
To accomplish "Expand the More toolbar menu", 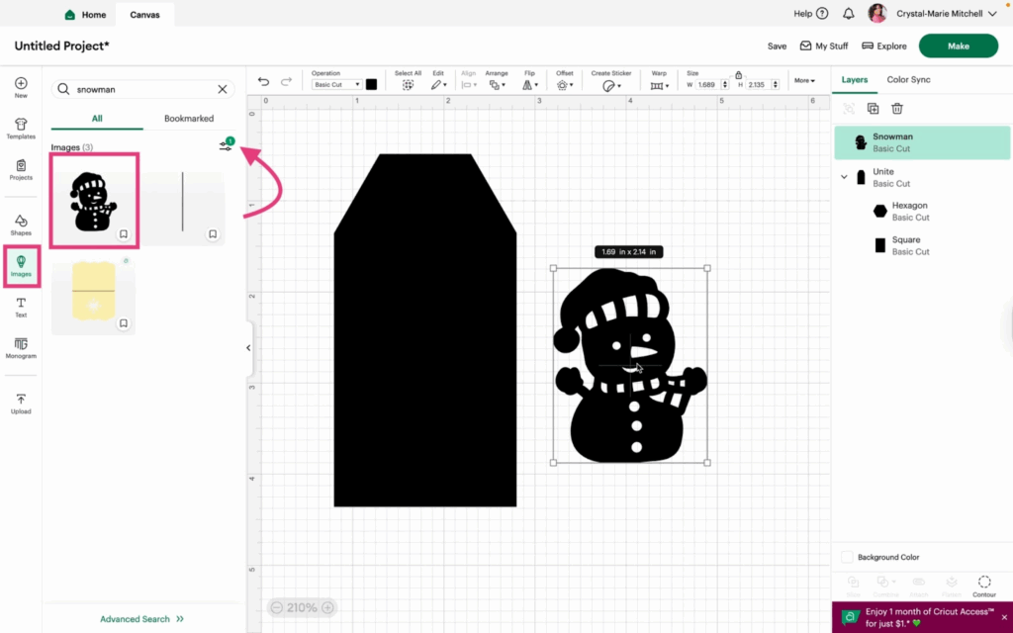I will 804,81.
